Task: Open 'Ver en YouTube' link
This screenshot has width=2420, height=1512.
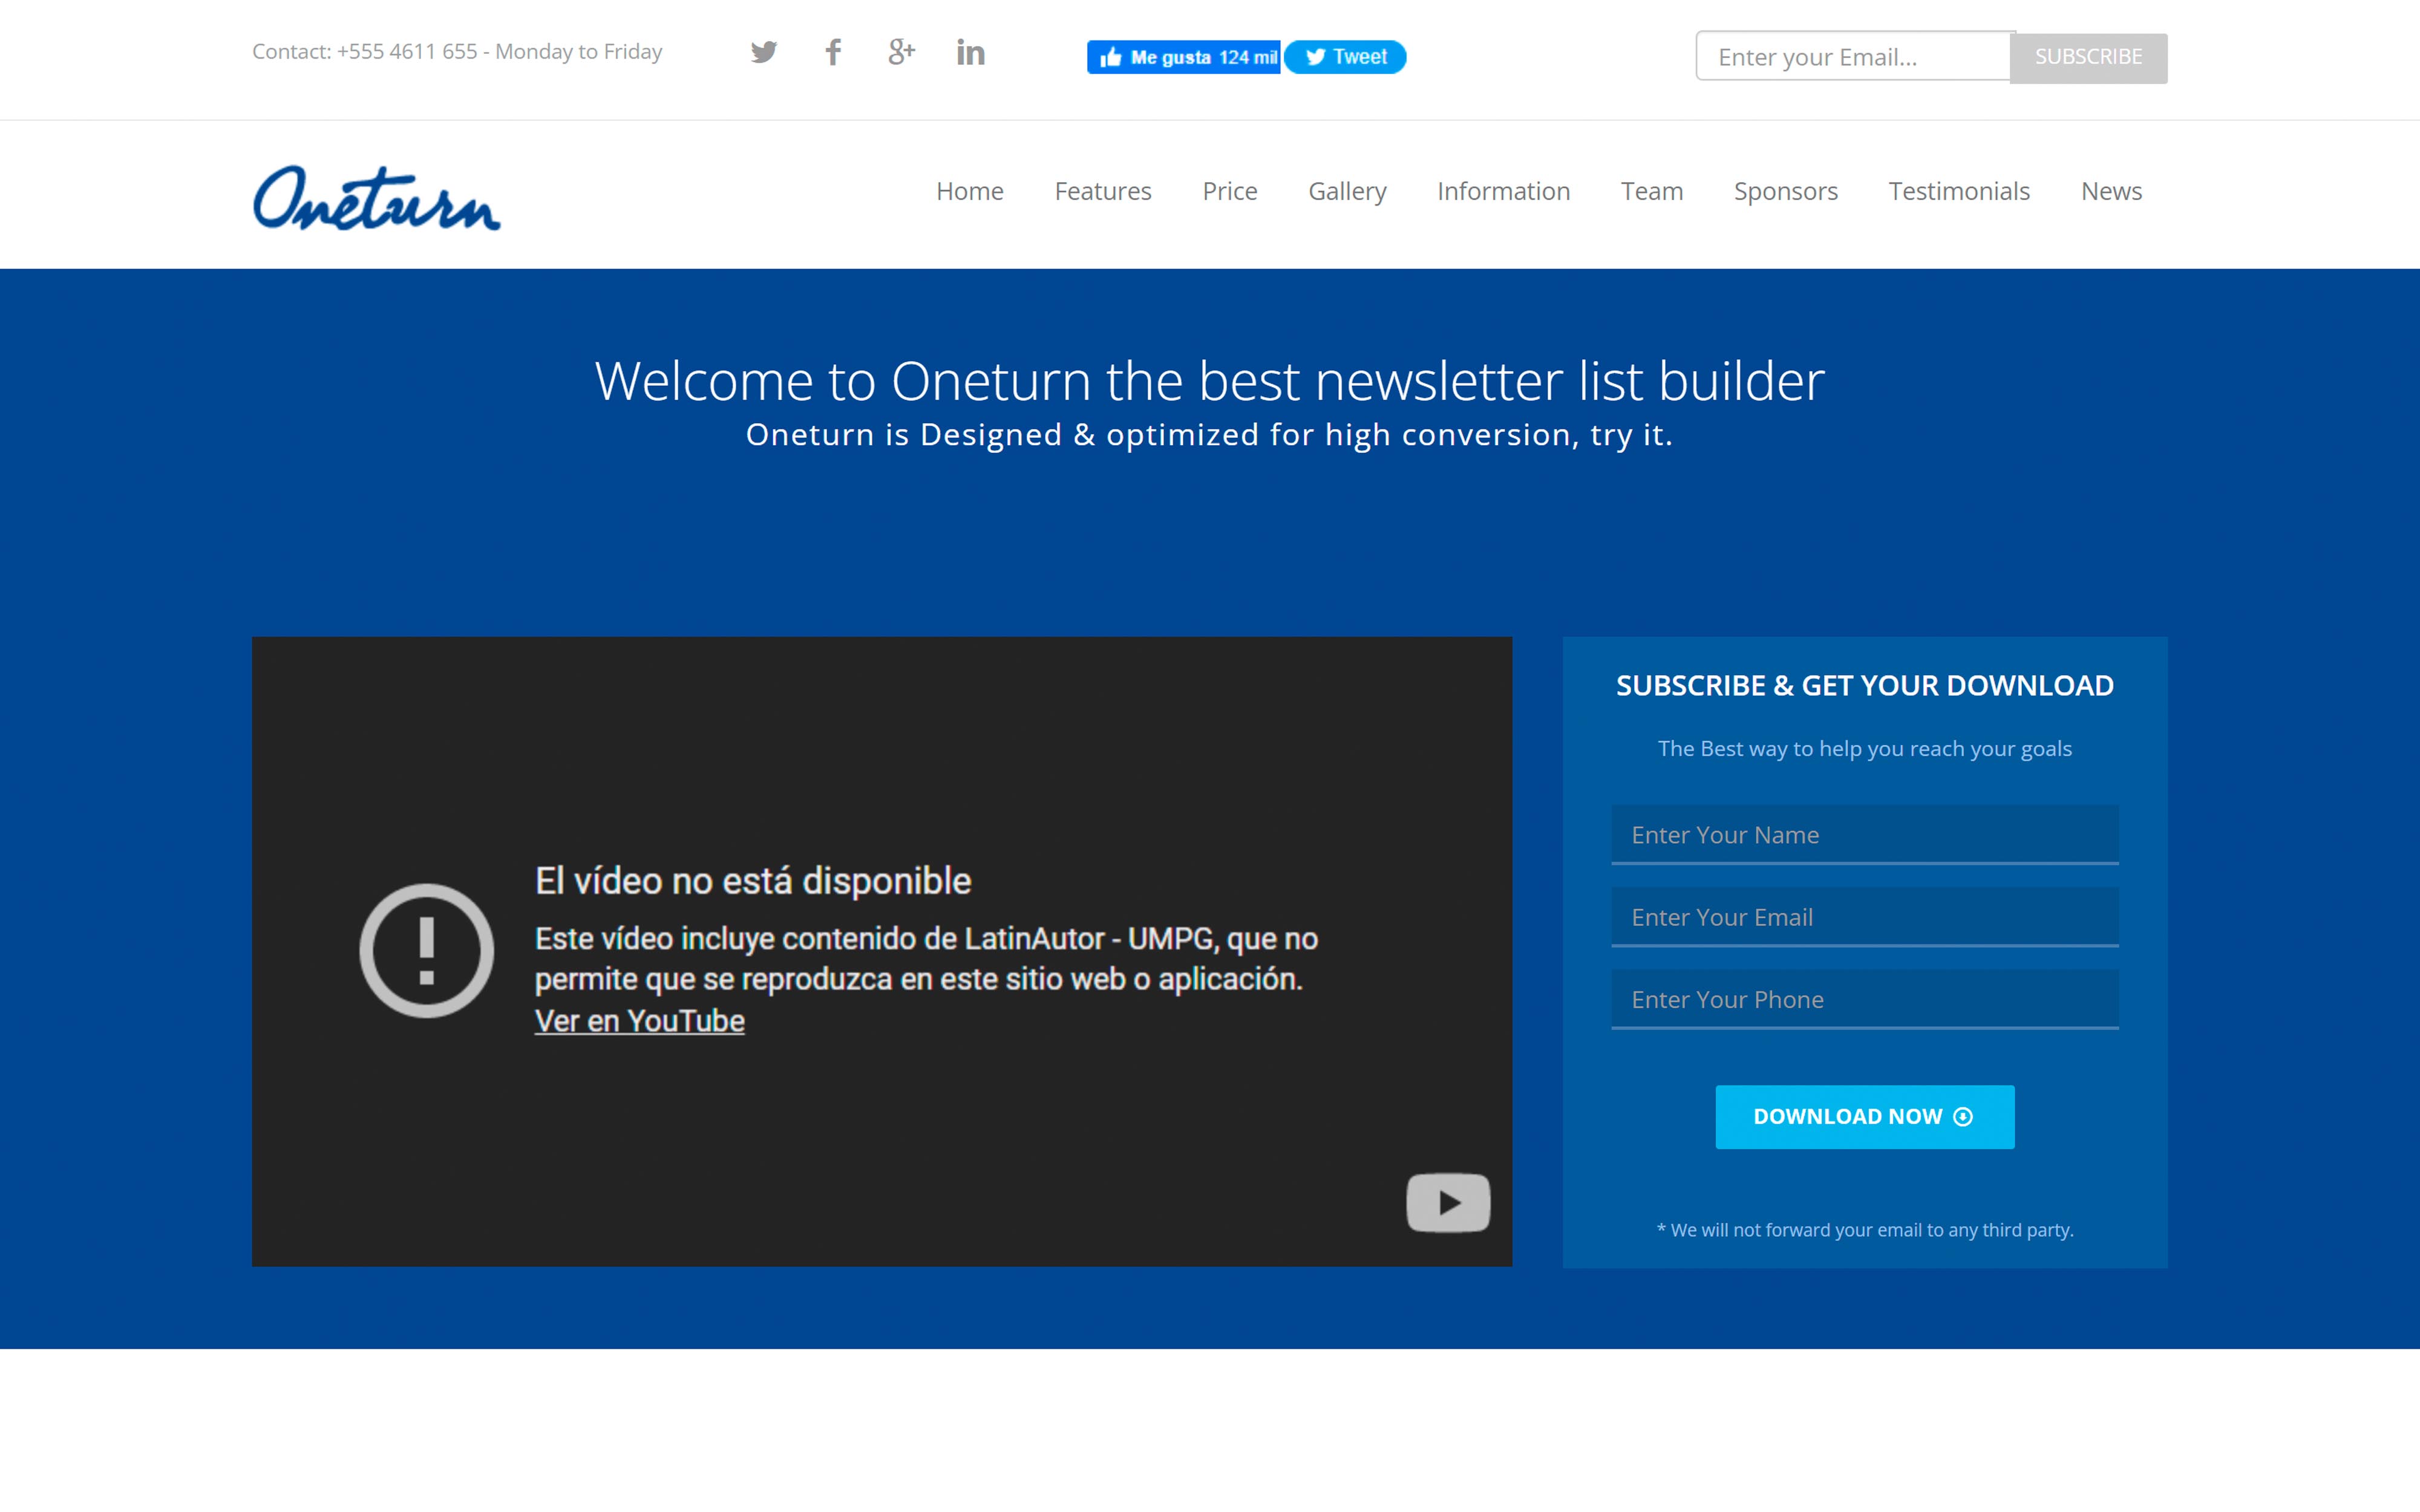Action: click(639, 1021)
